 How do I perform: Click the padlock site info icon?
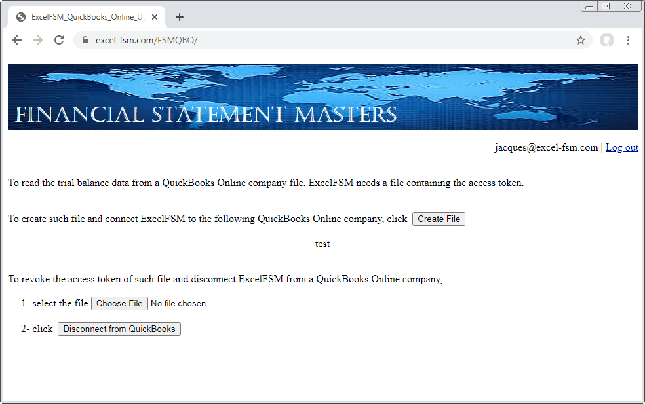pyautogui.click(x=85, y=40)
